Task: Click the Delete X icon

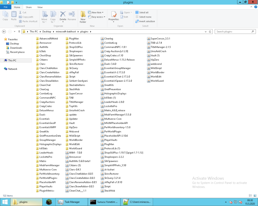Action: [x=63, y=14]
